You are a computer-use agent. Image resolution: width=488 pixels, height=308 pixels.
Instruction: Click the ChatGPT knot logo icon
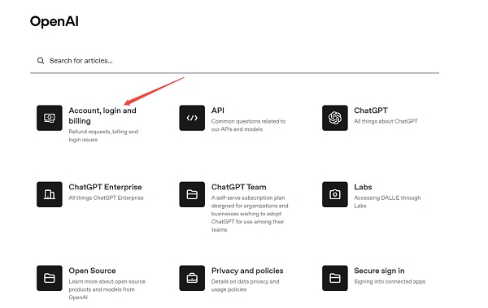335,118
